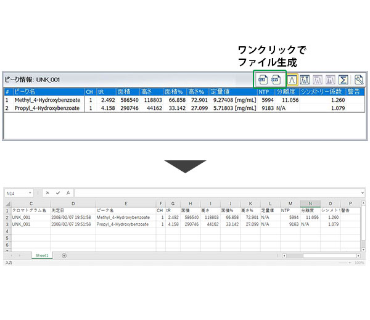Select Excel column F header
This screenshot has height=320, width=370.
click(161, 203)
